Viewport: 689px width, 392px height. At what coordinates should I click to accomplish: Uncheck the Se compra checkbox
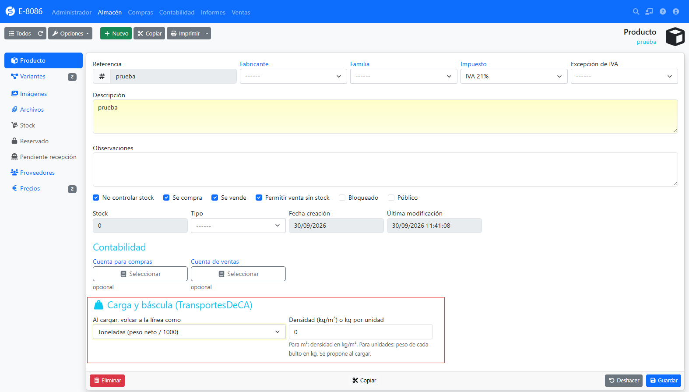tap(166, 198)
